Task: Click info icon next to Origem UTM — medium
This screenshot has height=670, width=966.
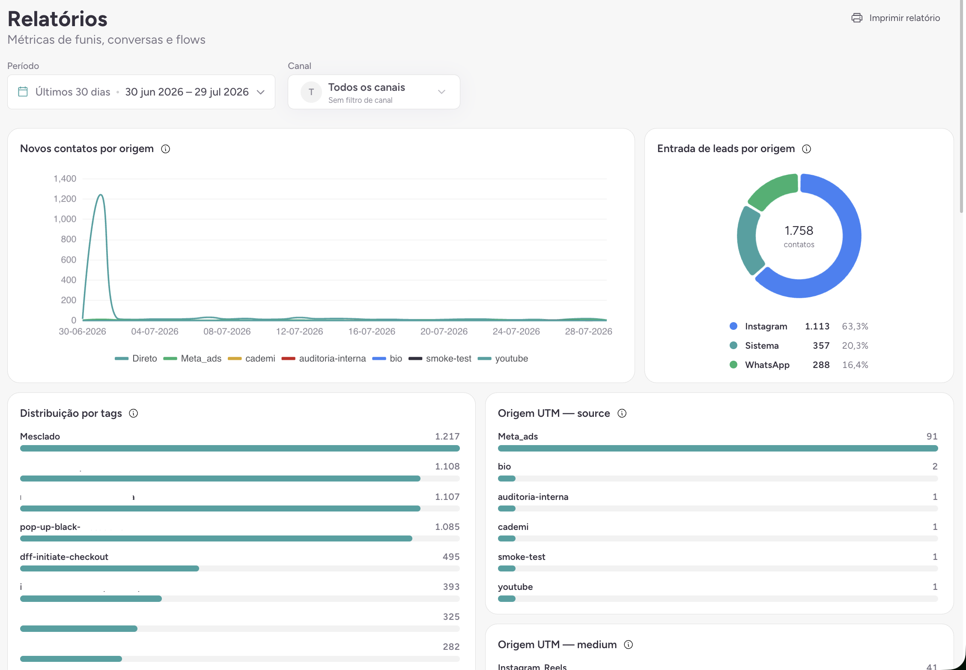Action: coord(628,645)
